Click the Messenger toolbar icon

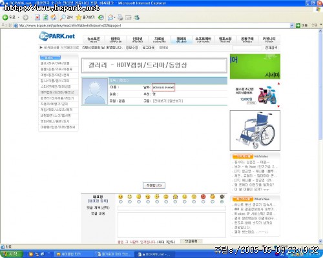(137, 17)
